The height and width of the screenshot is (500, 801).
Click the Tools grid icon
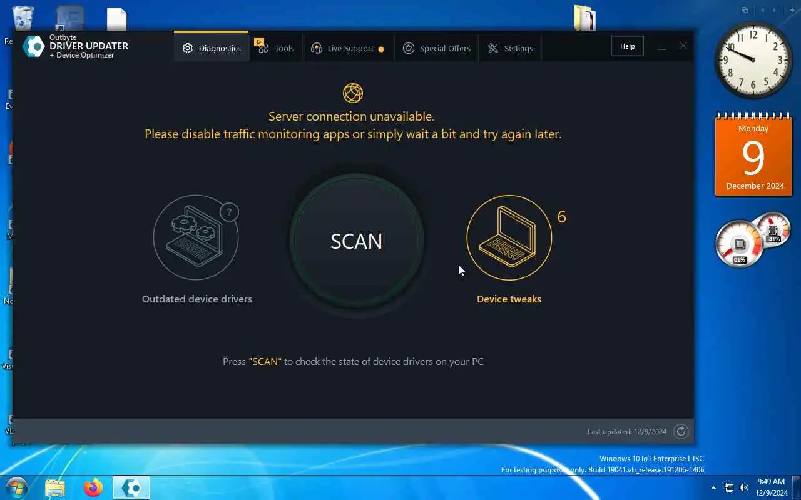[x=262, y=47]
